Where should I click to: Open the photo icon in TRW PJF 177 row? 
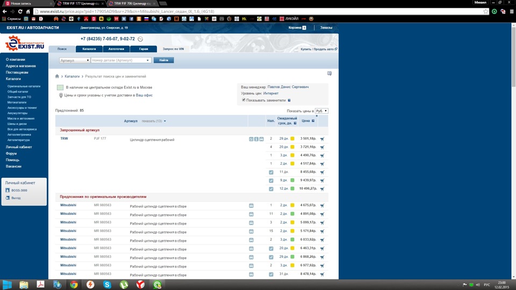point(251,139)
